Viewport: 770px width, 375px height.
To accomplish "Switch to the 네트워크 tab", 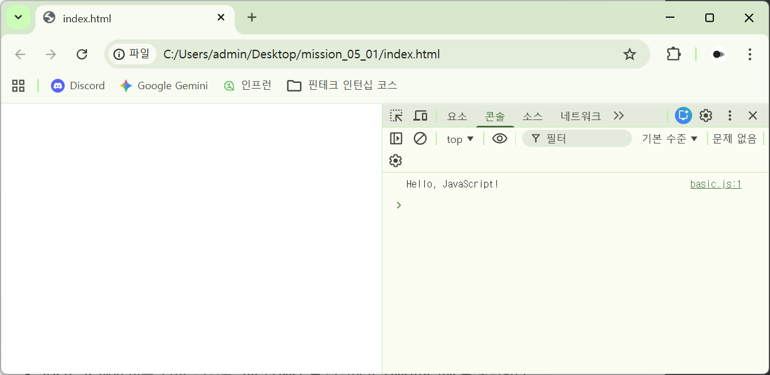I will (581, 116).
